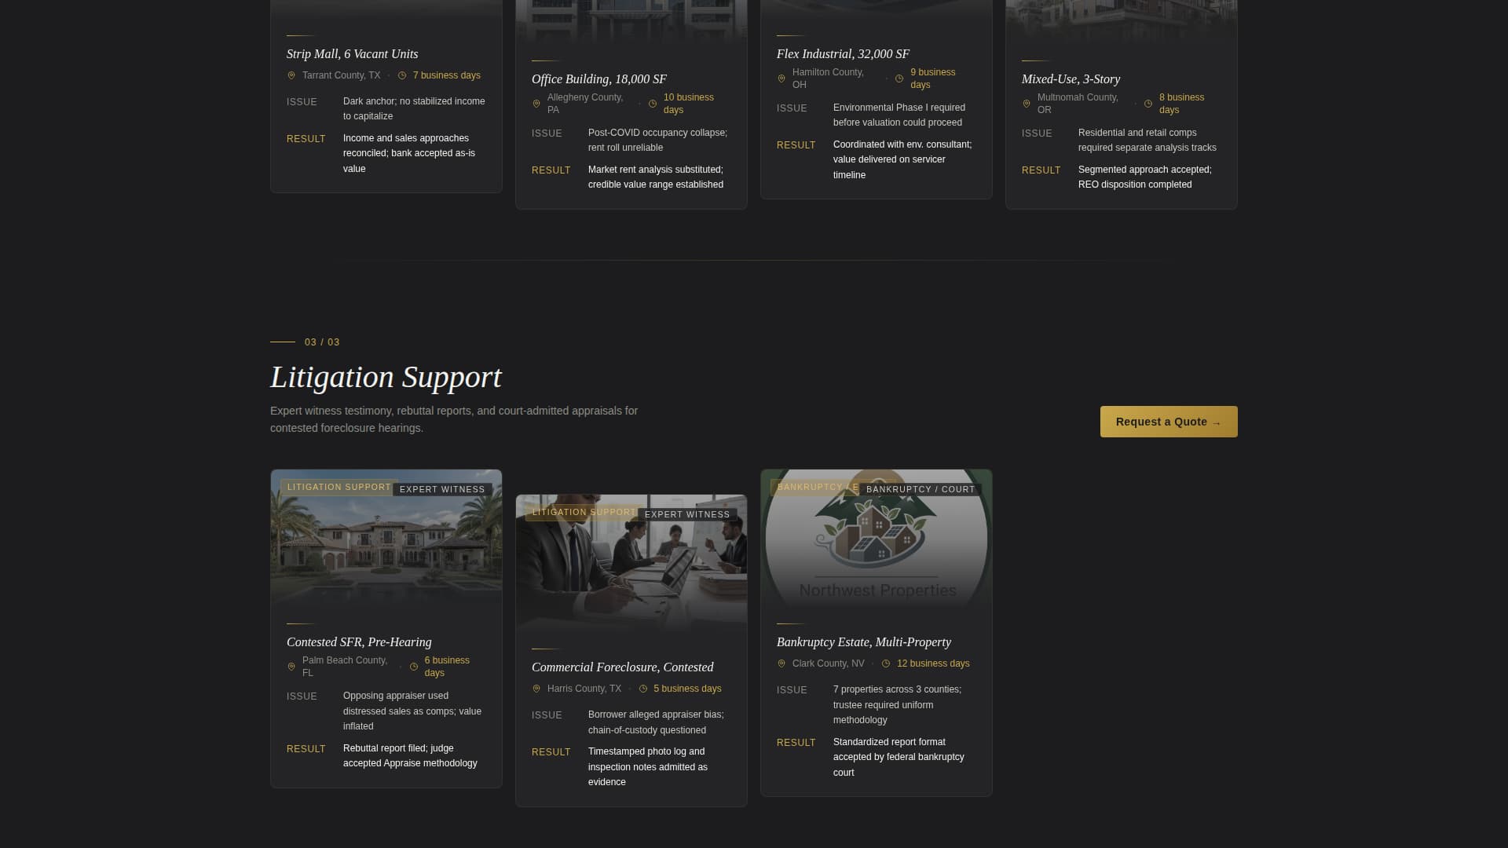Open the Strip Mall, 6 Vacant Units case
Viewport: 1508px width, 848px height.
click(352, 54)
